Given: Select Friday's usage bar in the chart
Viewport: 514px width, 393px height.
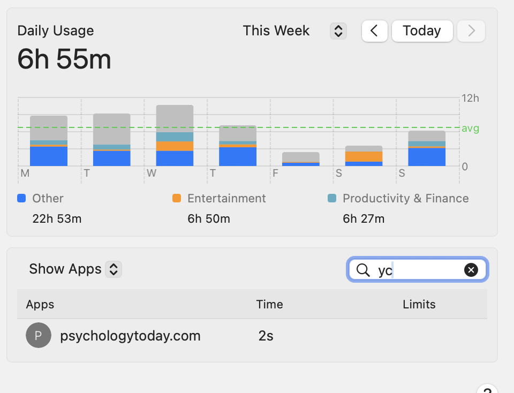Looking at the screenshot, I should pos(301,159).
